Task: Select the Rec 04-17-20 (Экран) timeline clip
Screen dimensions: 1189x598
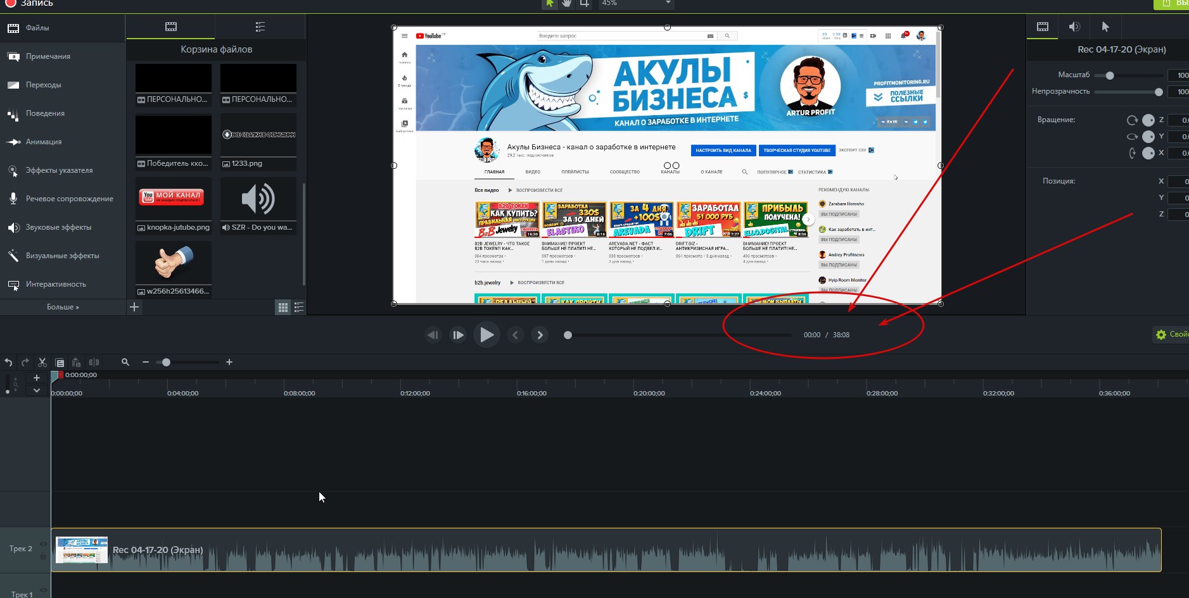Action: pos(606,550)
